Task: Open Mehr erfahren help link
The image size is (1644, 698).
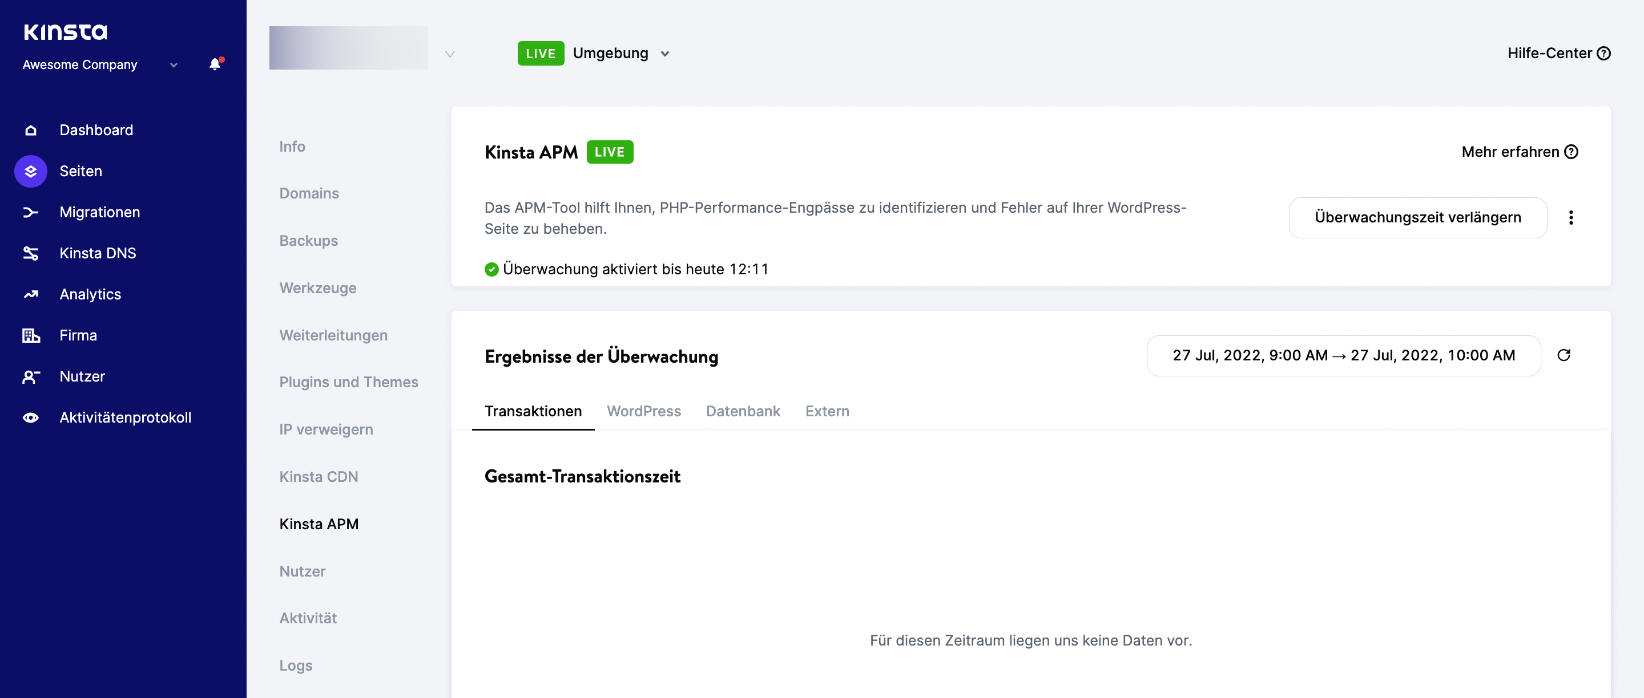Action: click(x=1519, y=151)
